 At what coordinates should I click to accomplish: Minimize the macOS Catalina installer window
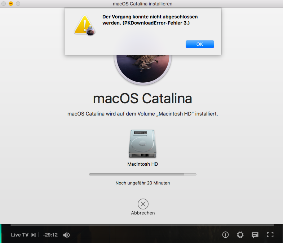11,4
